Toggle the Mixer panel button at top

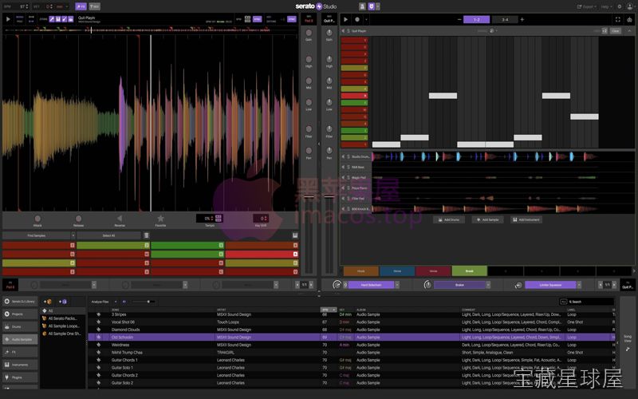(94, 6)
